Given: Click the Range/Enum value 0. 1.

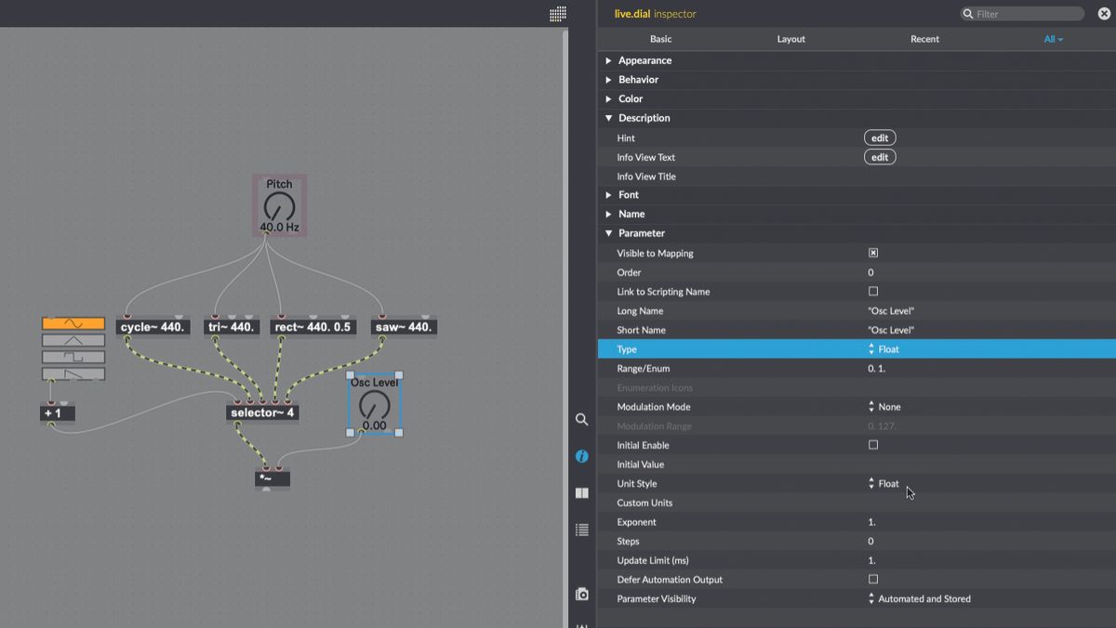Looking at the screenshot, I should click(x=877, y=369).
